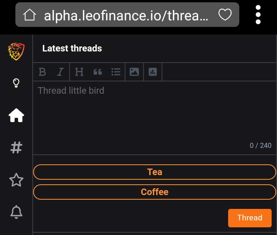Insert a block quote
277x235 pixels.
tap(97, 72)
